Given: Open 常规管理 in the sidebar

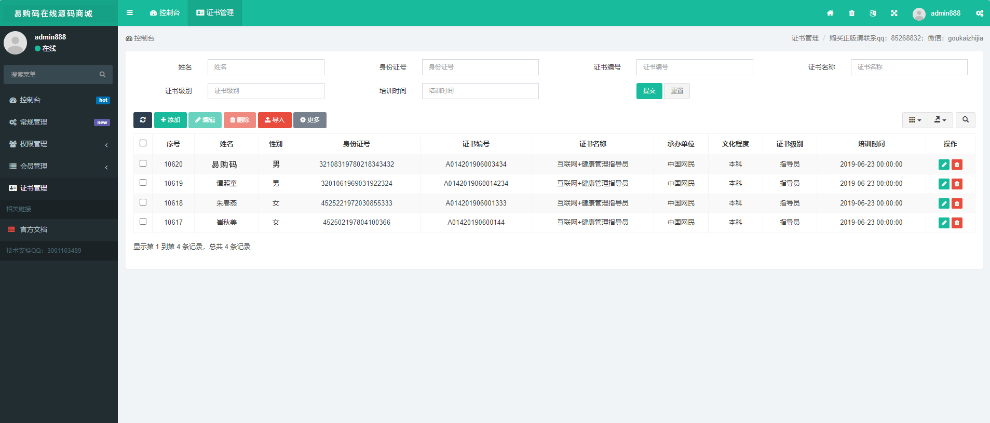Looking at the screenshot, I should tap(59, 122).
